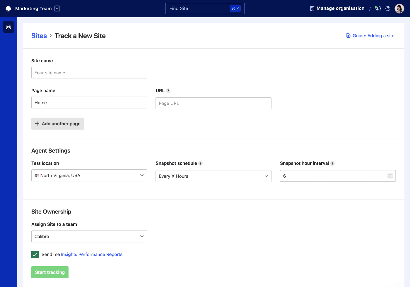Viewport: 410px width, 287px height.
Task: Click the announcements megaphone icon
Action: click(x=377, y=8)
